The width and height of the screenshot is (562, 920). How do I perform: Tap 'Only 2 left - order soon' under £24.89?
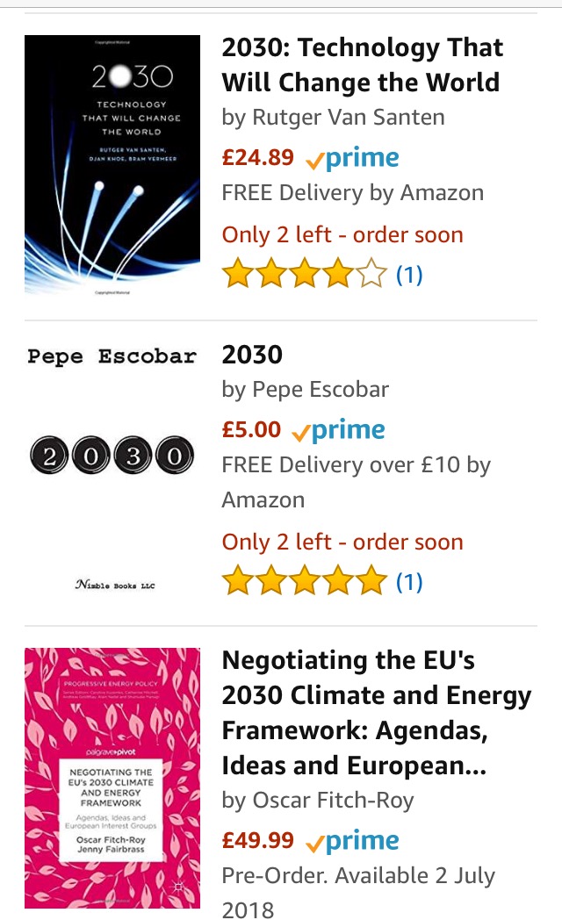(342, 234)
